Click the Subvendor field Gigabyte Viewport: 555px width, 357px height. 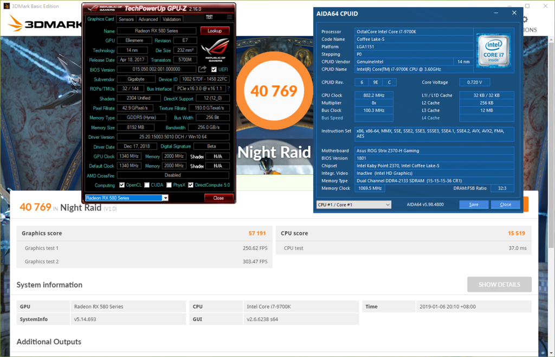click(136, 79)
